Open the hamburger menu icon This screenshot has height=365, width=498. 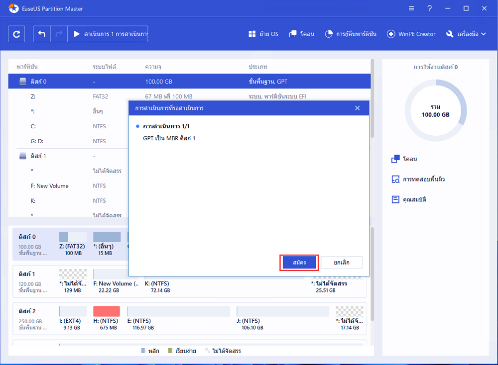pos(411,8)
